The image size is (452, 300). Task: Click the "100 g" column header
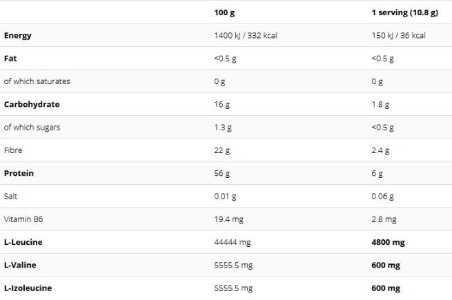224,12
